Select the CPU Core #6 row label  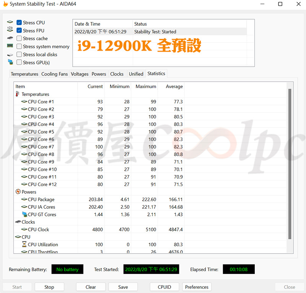41,139
